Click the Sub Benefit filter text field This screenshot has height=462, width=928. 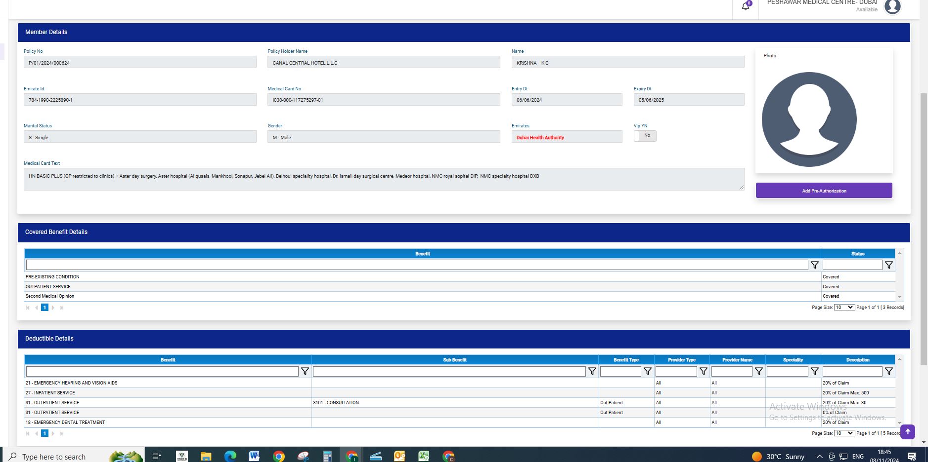pos(449,371)
